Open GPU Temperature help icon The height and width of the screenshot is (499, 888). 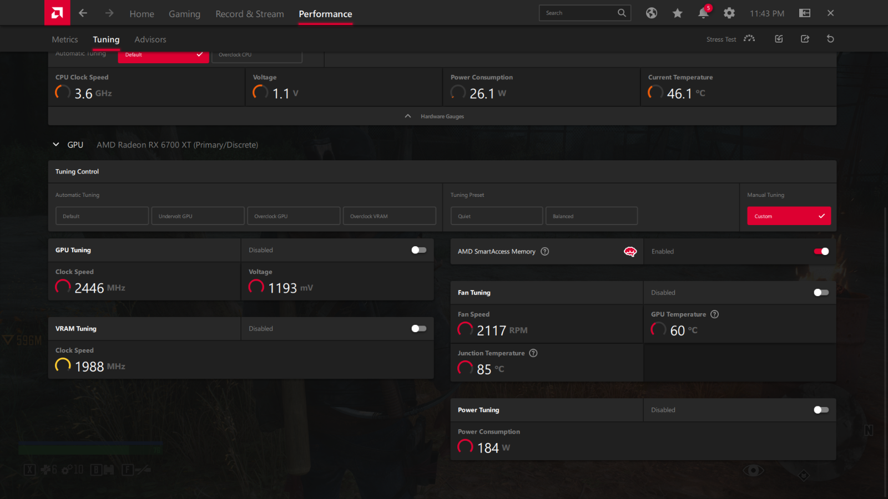tap(715, 314)
